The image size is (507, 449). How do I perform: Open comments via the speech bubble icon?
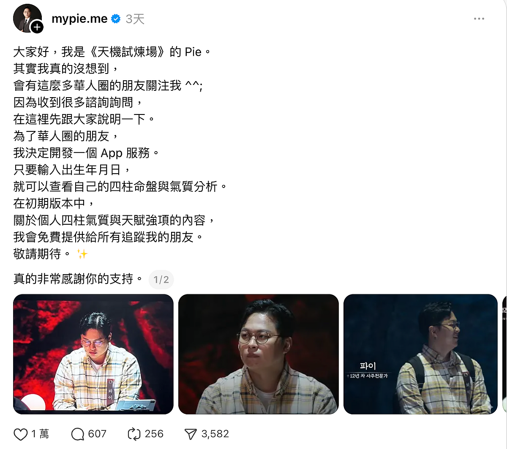pos(78,434)
